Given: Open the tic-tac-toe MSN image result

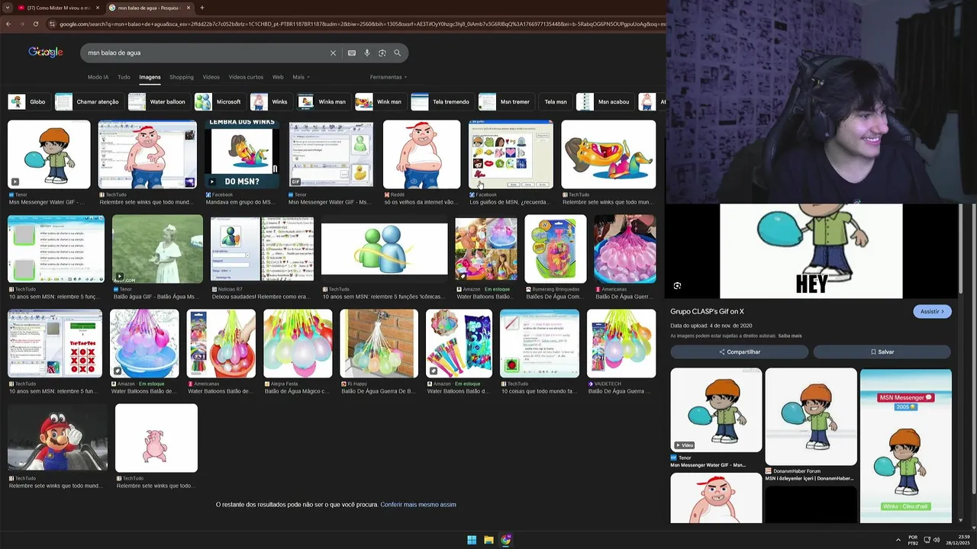Looking at the screenshot, I should [55, 343].
